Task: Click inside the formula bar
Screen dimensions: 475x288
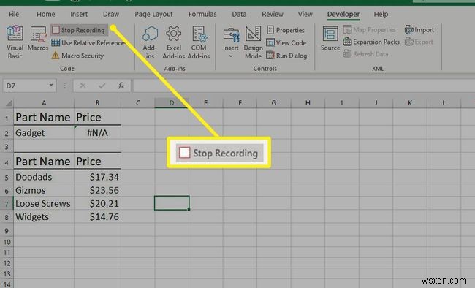Action: [304, 86]
